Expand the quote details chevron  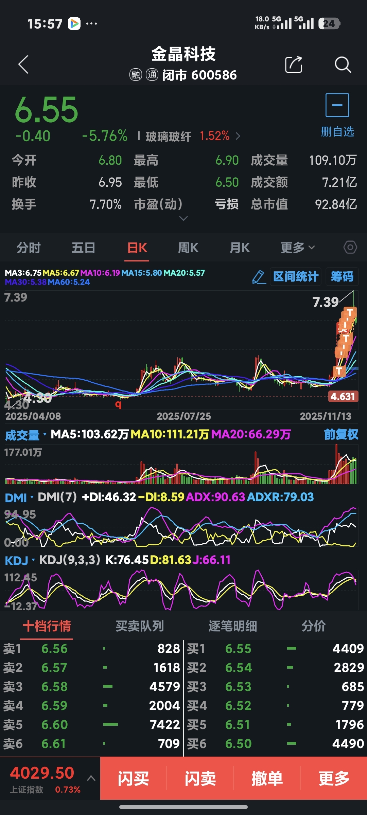pos(183,218)
